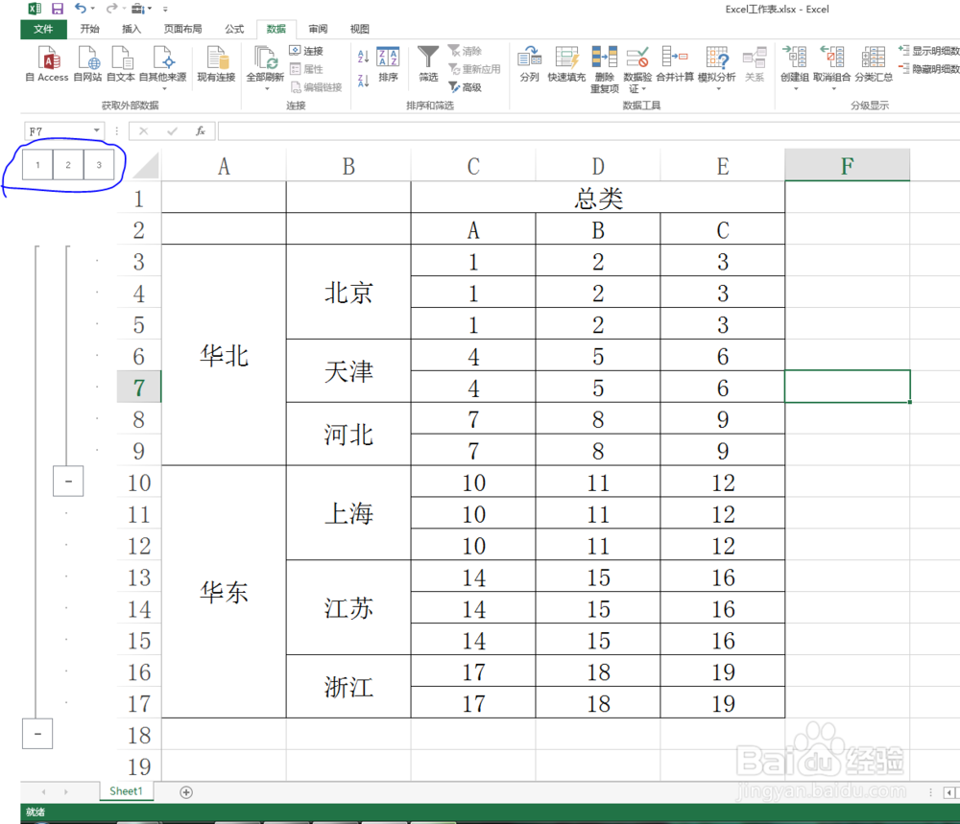Click the 河北 cell
This screenshot has width=960, height=824.
[x=348, y=435]
